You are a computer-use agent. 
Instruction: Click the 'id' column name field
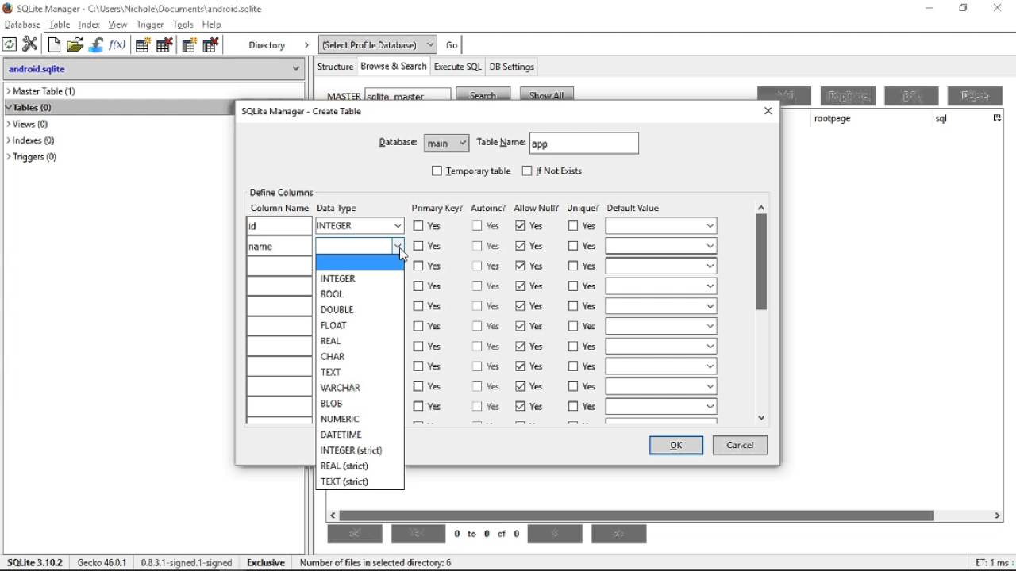pos(279,226)
